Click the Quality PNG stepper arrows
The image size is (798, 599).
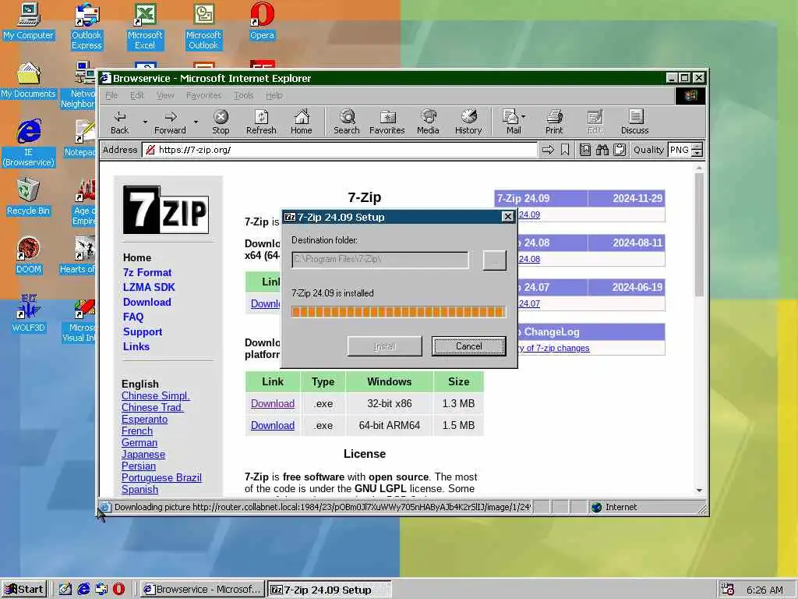tap(697, 150)
